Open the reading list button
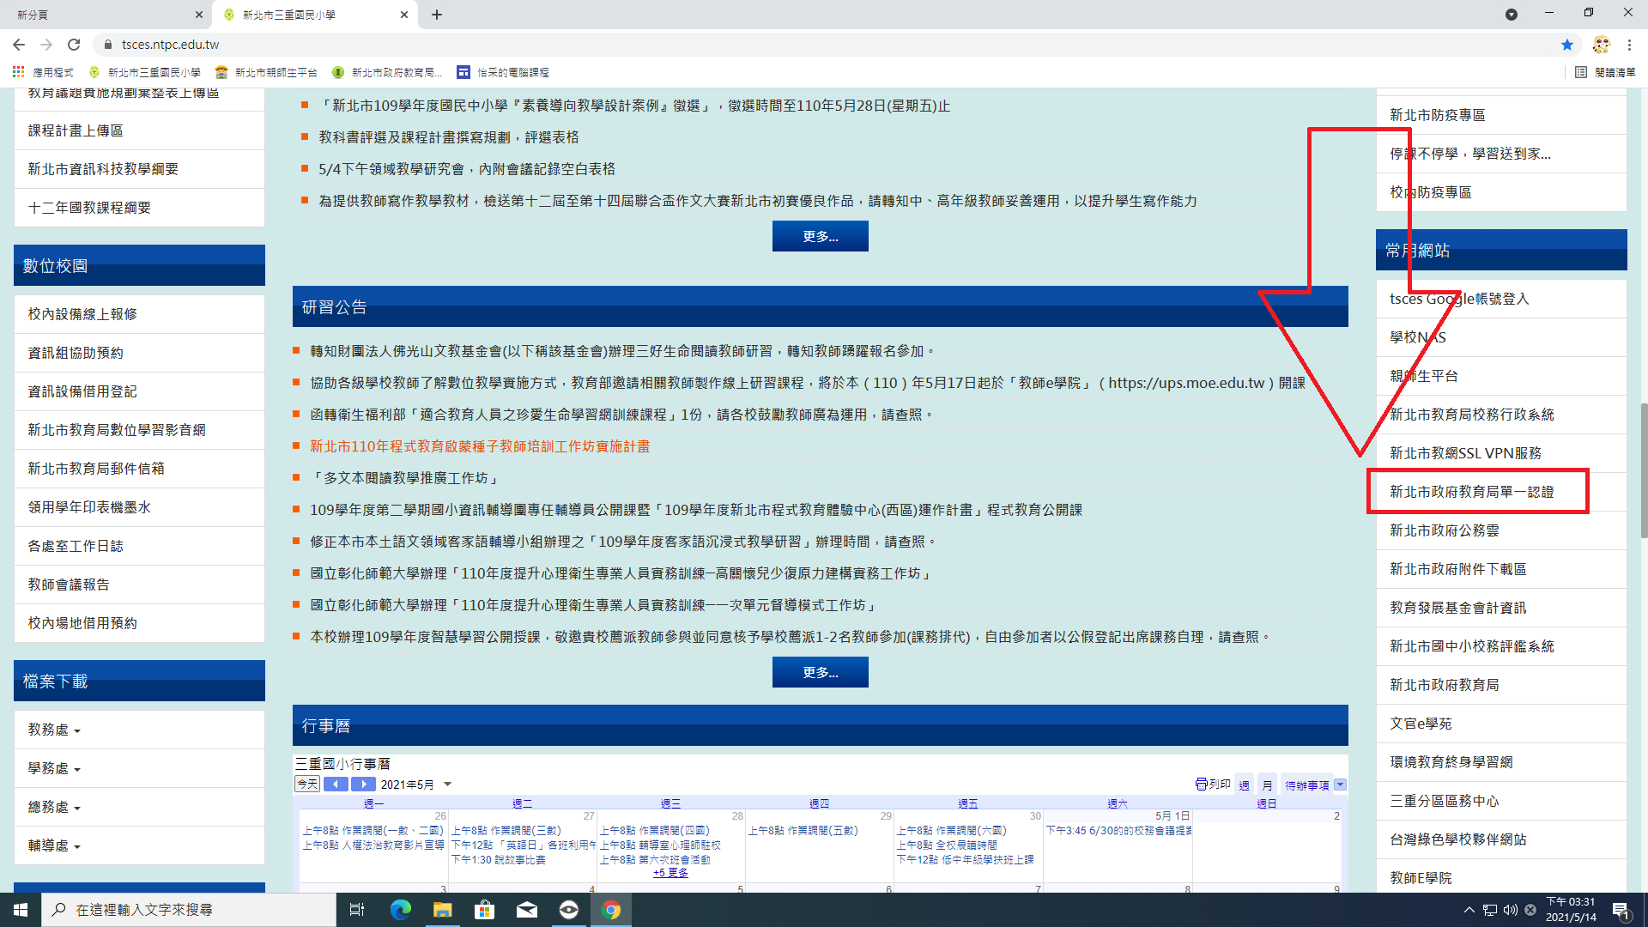1648x927 pixels. pos(1605,72)
